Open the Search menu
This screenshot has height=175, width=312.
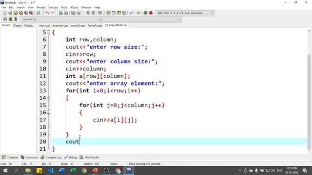(x=20, y=7)
